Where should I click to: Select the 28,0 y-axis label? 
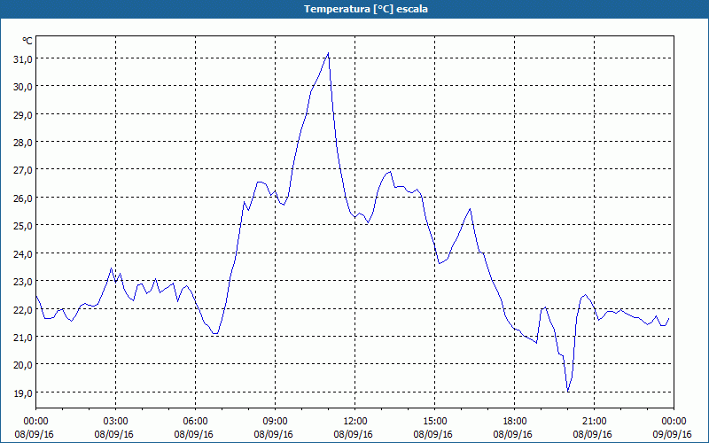point(23,143)
